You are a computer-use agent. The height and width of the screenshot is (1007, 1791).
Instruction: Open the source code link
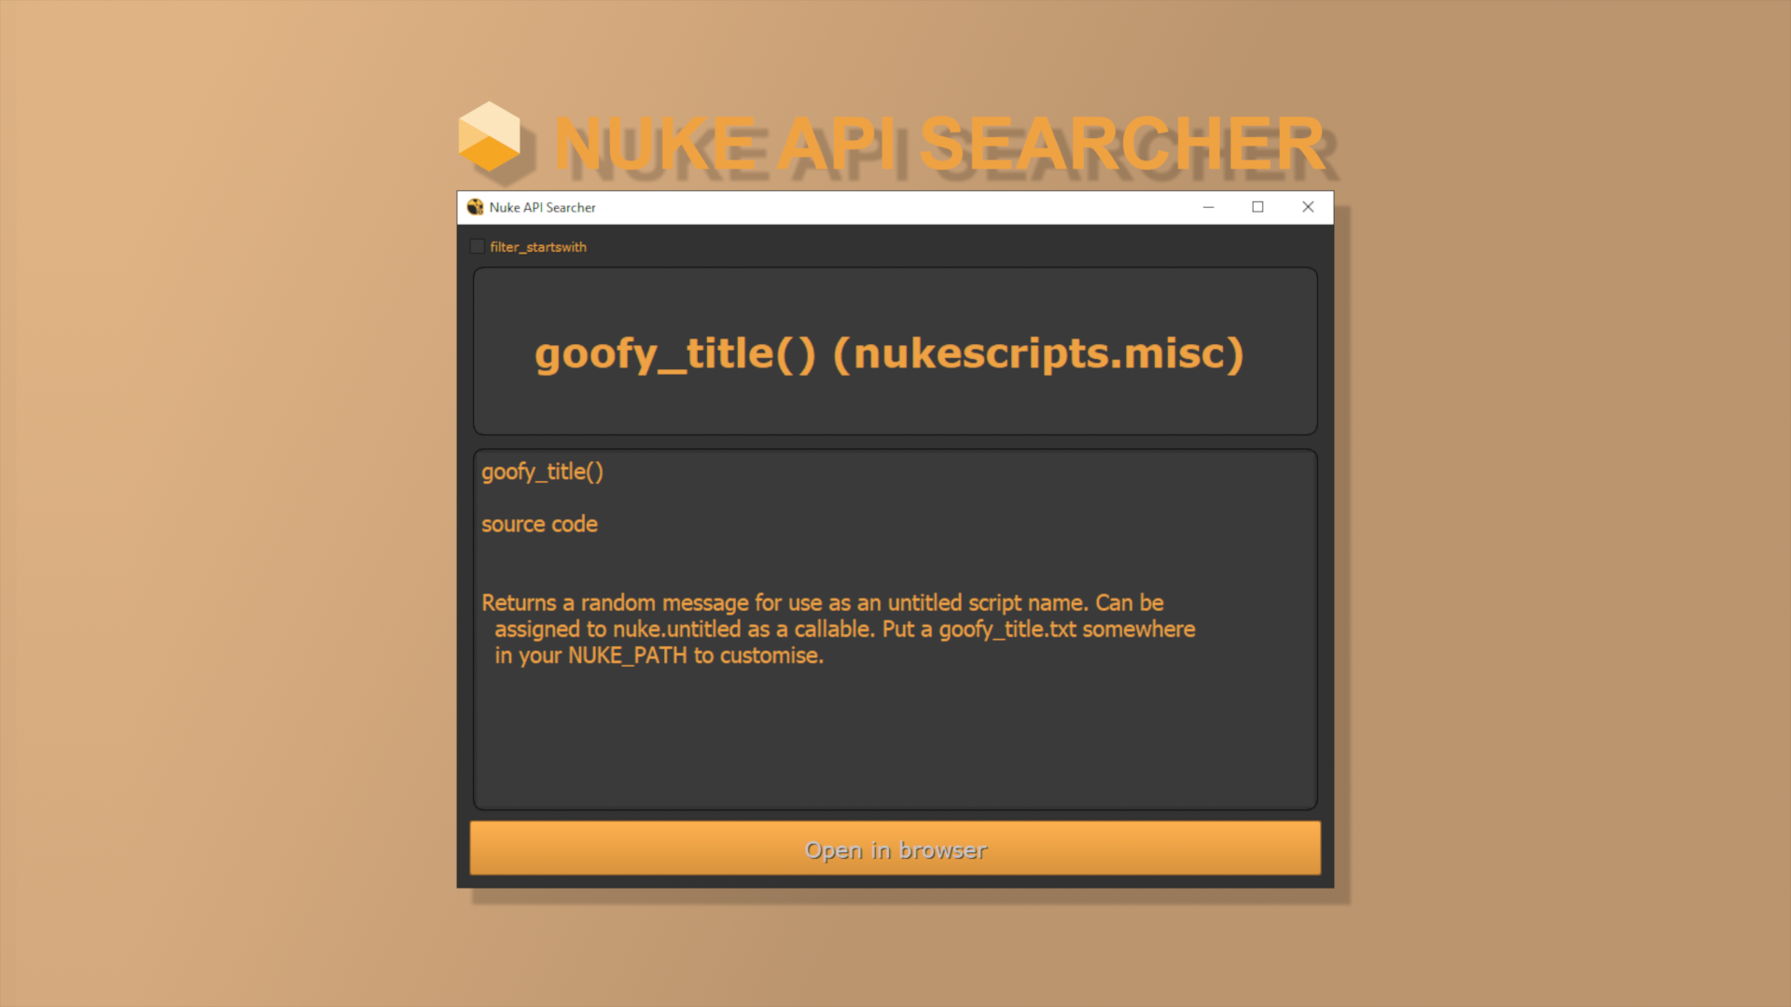pyautogui.click(x=539, y=524)
